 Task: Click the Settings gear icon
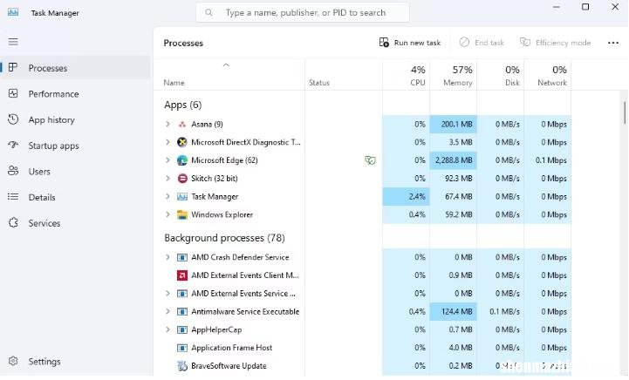(x=13, y=361)
